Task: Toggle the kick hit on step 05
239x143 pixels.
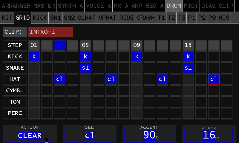Action: 85,57
